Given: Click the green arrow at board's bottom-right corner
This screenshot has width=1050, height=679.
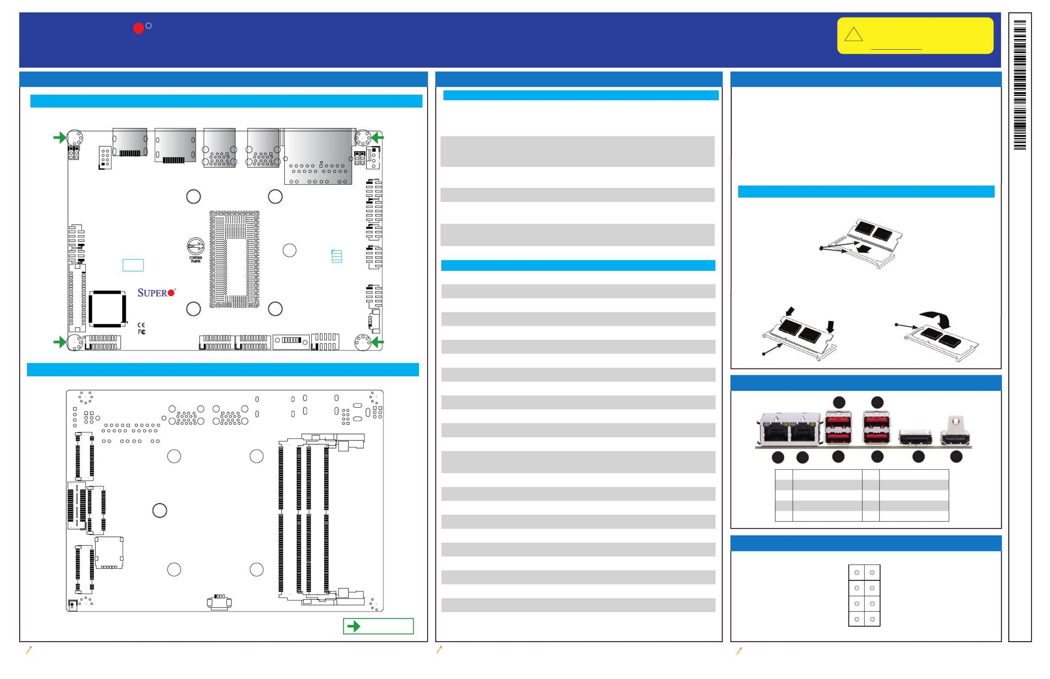Looking at the screenshot, I should 377,342.
